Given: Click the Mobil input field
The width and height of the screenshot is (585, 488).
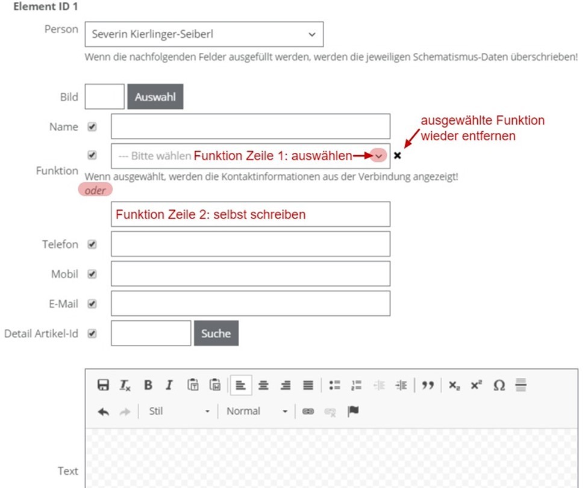Looking at the screenshot, I should [250, 274].
